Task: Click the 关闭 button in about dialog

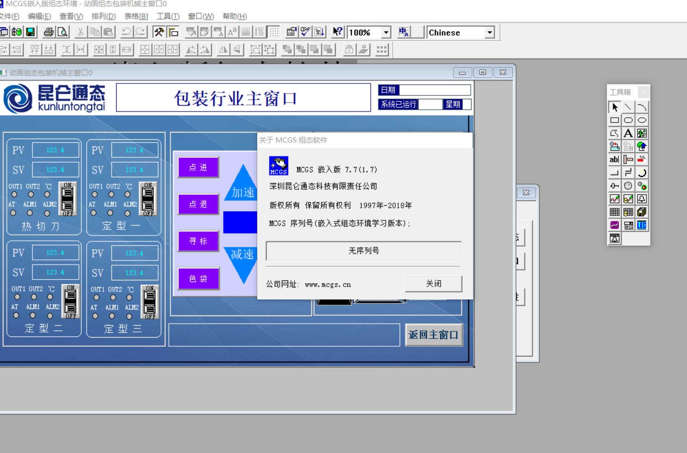Action: (x=433, y=284)
